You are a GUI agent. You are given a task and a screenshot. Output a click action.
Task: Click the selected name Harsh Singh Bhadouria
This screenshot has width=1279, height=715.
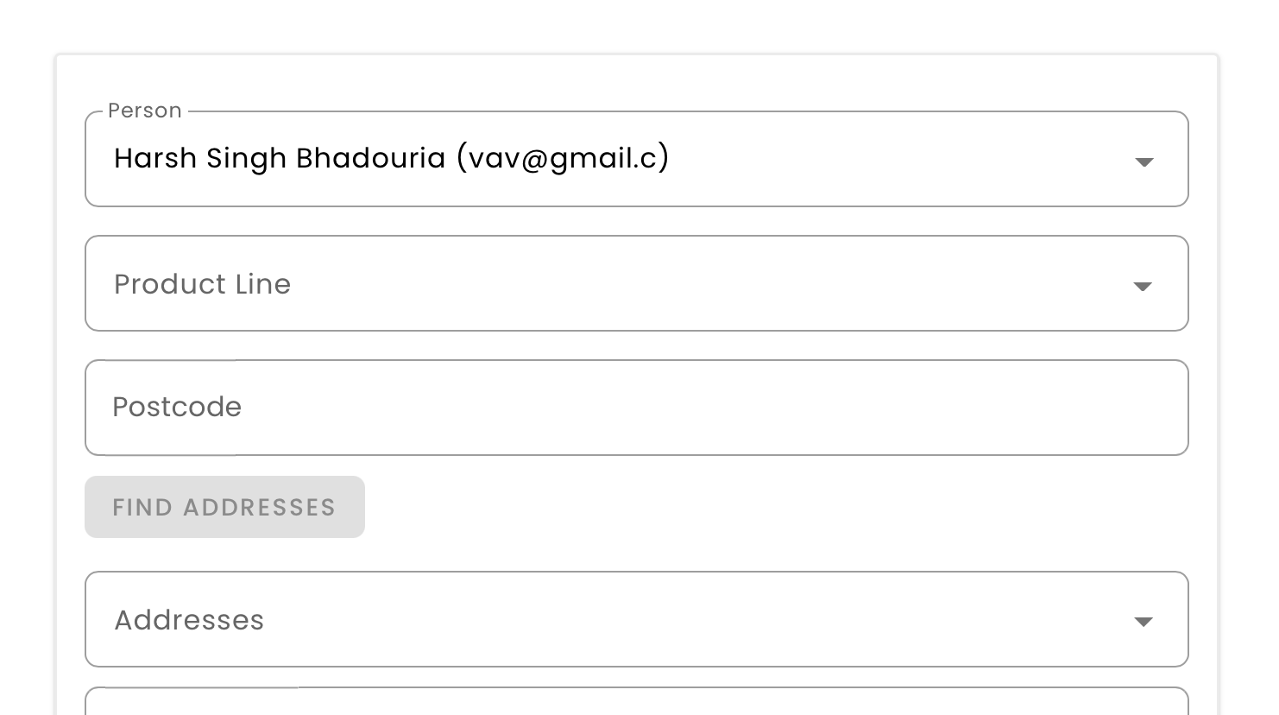[280, 158]
